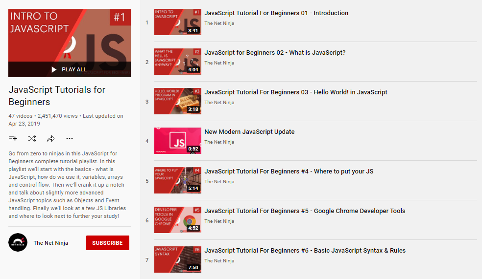Play all videos in the playlist

70,69
